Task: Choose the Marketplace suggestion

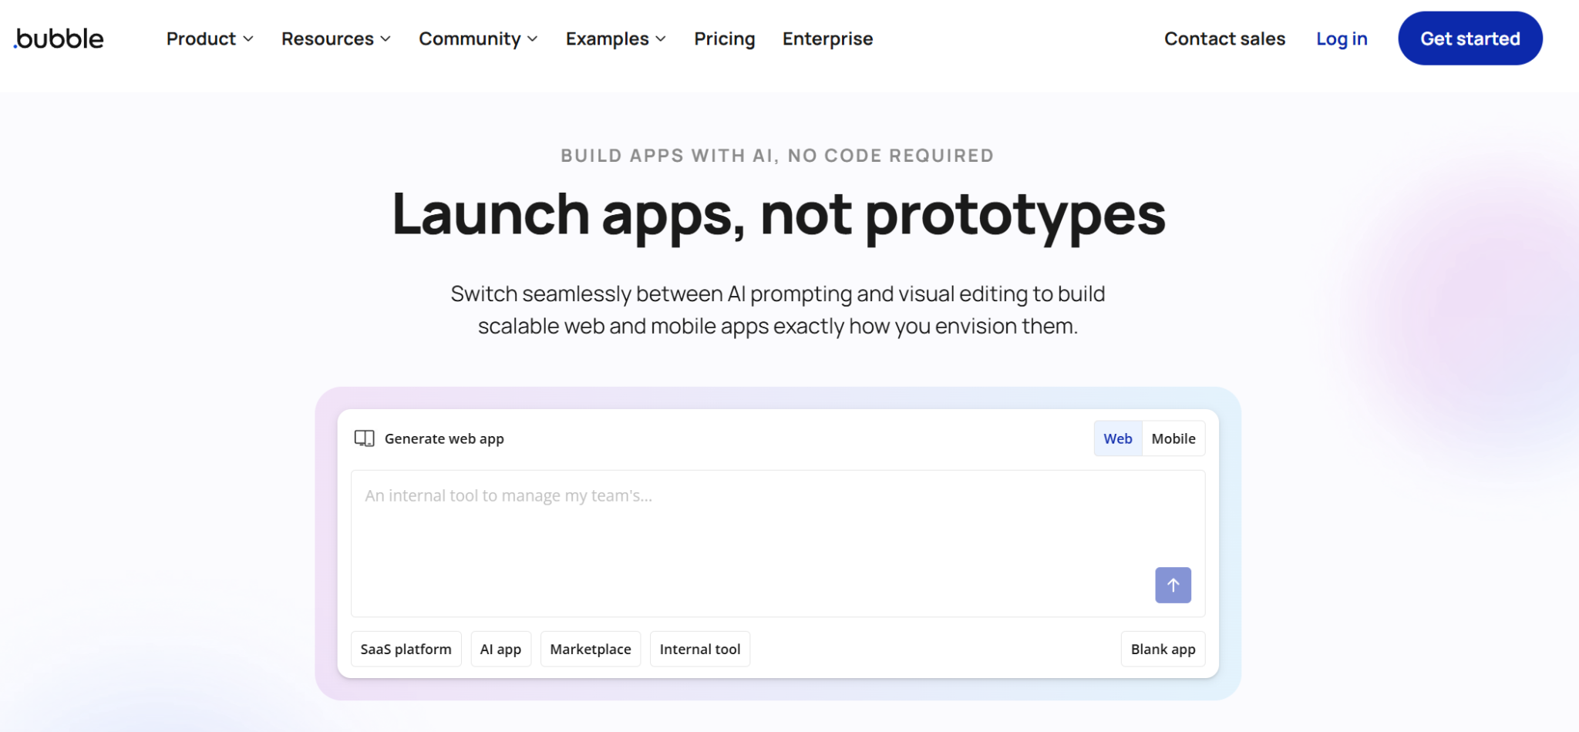Action: 591,649
